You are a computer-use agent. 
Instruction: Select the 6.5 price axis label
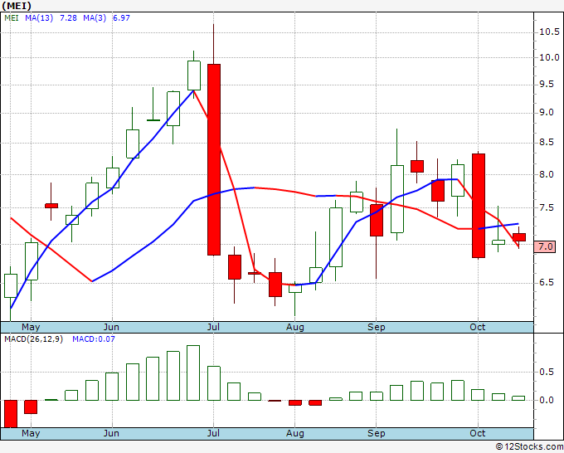pyautogui.click(x=547, y=282)
